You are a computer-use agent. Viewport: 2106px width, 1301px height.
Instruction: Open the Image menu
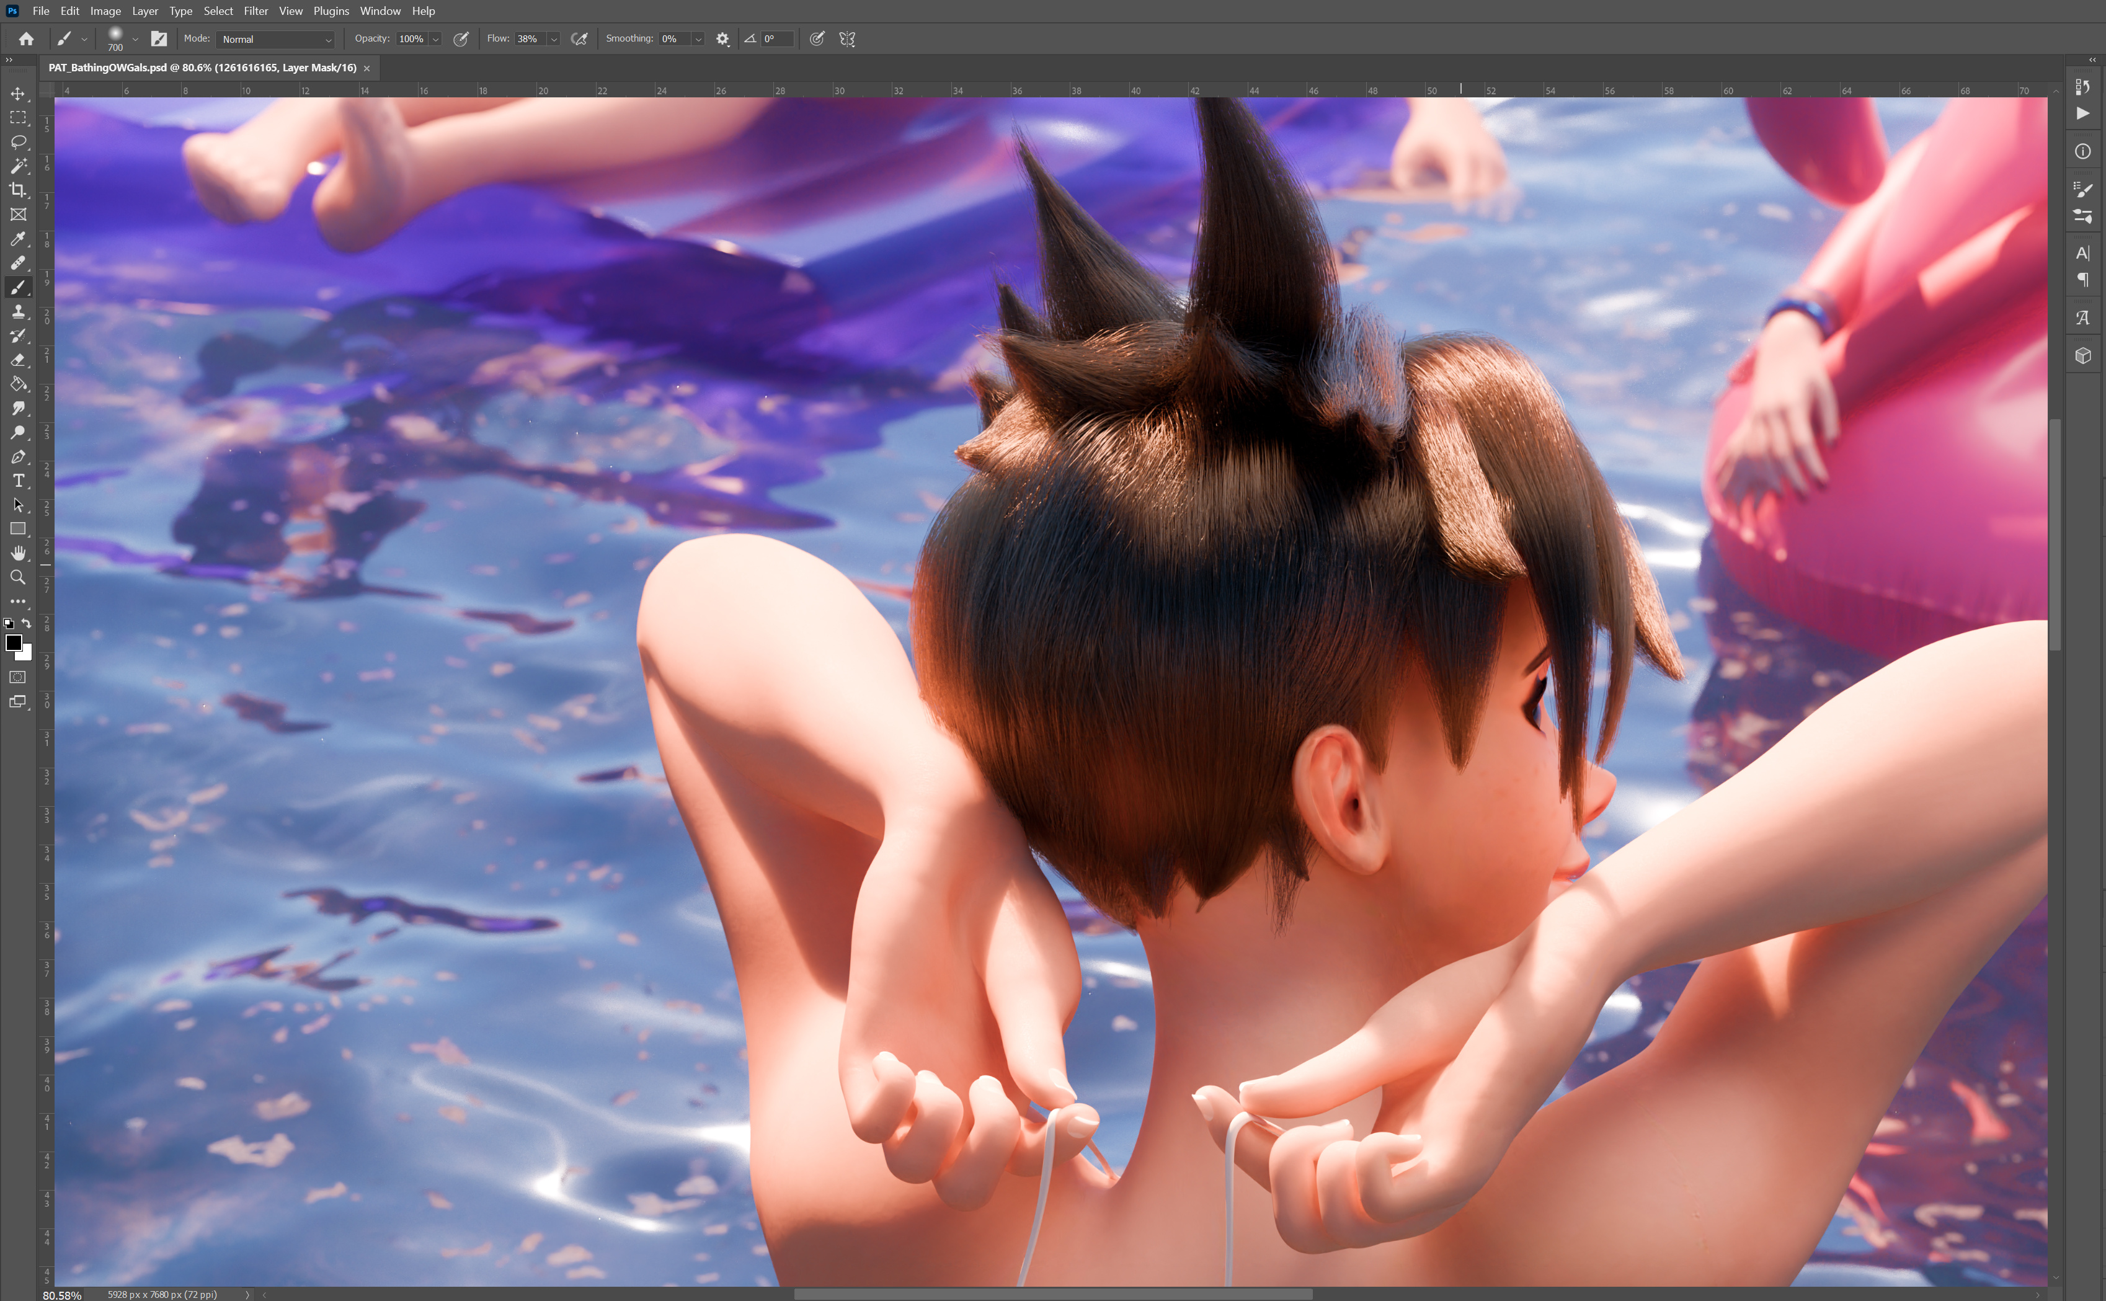105,11
